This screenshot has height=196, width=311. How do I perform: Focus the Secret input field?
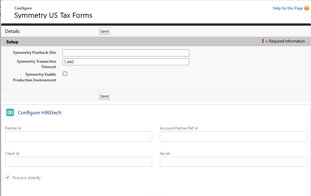tap(233, 162)
